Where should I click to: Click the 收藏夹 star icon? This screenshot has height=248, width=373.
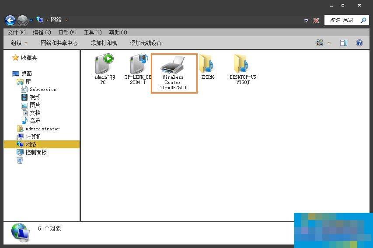click(x=15, y=58)
